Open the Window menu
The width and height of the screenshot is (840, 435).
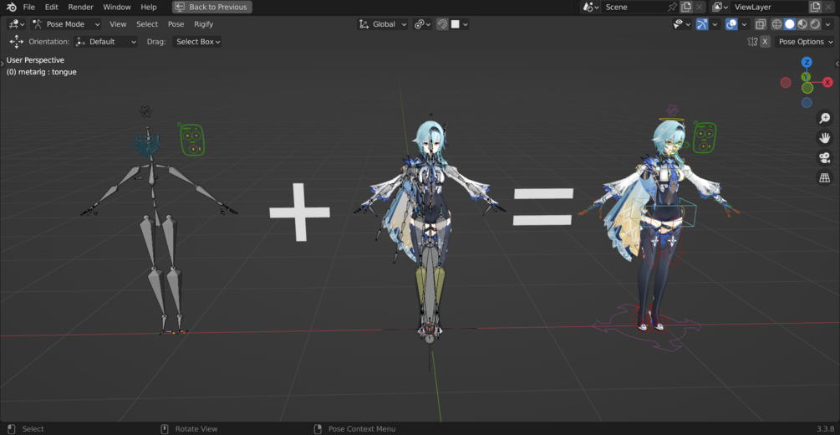tap(117, 7)
